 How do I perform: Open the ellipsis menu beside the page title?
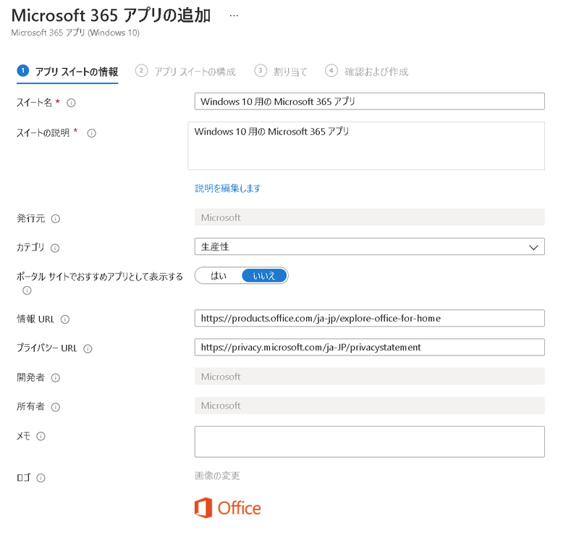tap(234, 16)
